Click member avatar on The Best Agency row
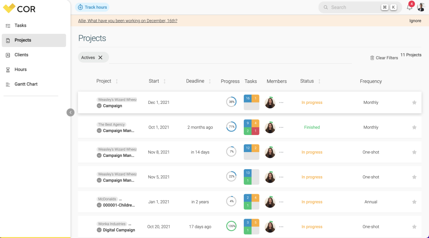Screen dimensions: 429x238 (270, 128)
